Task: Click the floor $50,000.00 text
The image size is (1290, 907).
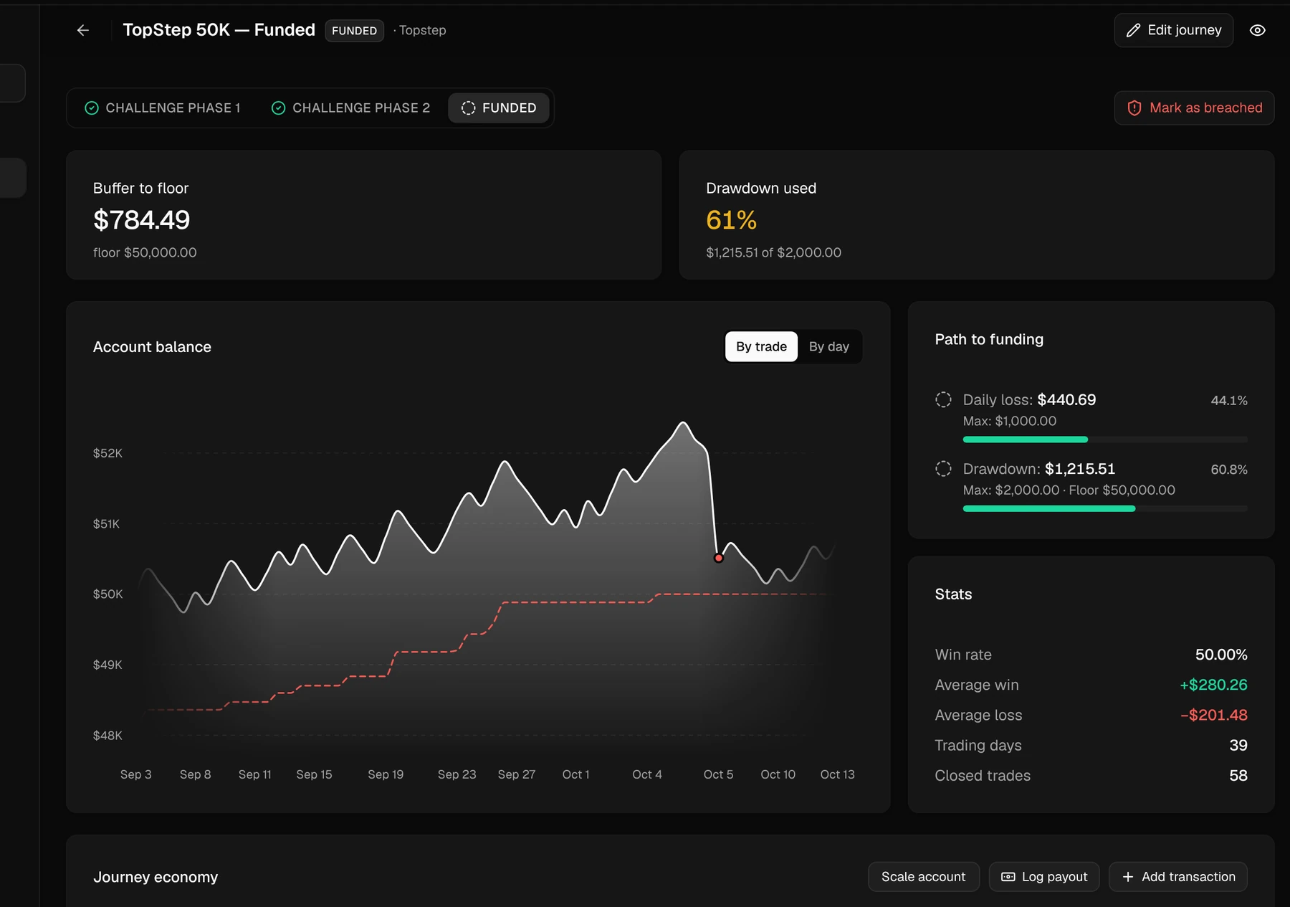Action: [145, 252]
